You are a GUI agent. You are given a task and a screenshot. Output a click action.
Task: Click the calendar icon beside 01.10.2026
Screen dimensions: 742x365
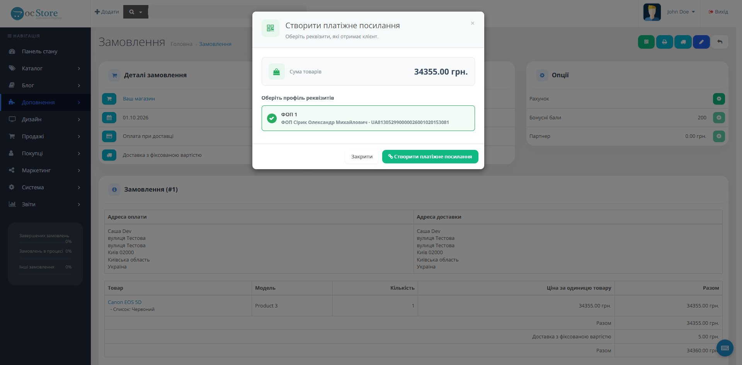(x=109, y=117)
